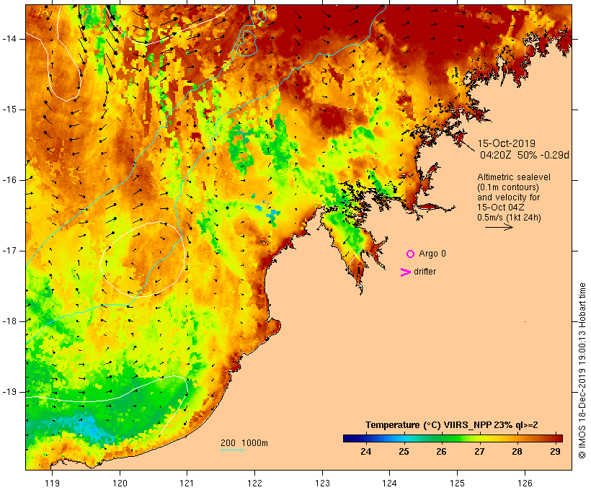Image resolution: width=591 pixels, height=490 pixels.
Task: Click the latitude axis label -14
Action: 9,39
